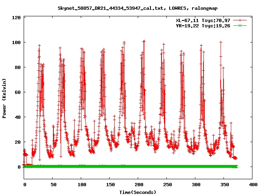Click the Time(Seconds) axis label
The image size is (261, 196).
click(138, 192)
